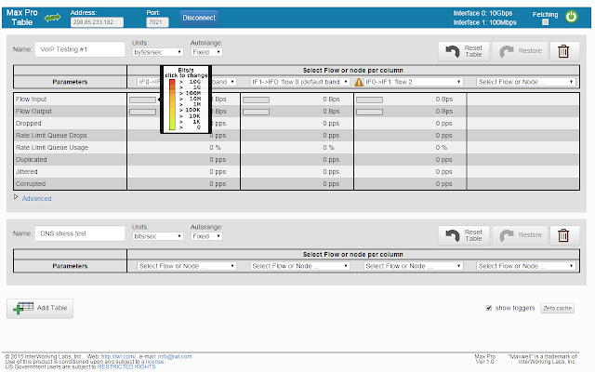This screenshot has height=372, width=595.
Task: Toggle the show triggers checkbox
Action: coord(489,308)
